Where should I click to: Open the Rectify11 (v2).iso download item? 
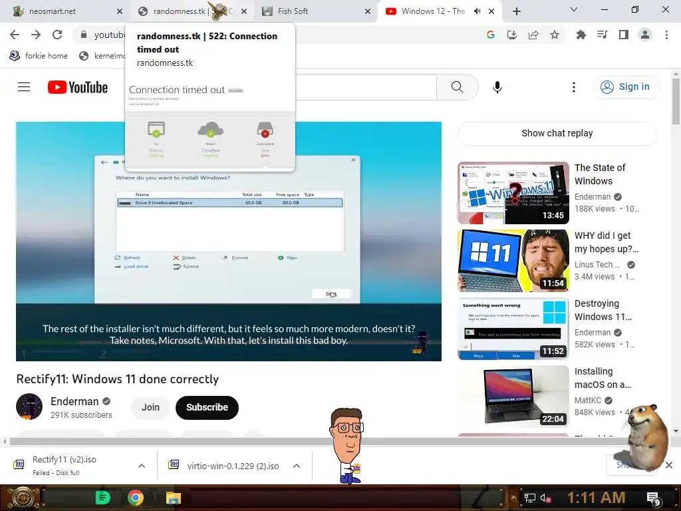coord(65,465)
